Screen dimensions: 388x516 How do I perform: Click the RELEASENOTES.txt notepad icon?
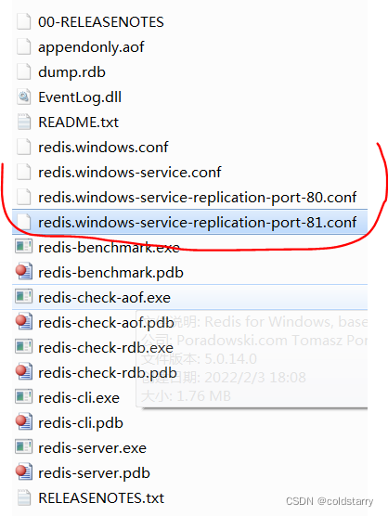(x=24, y=497)
